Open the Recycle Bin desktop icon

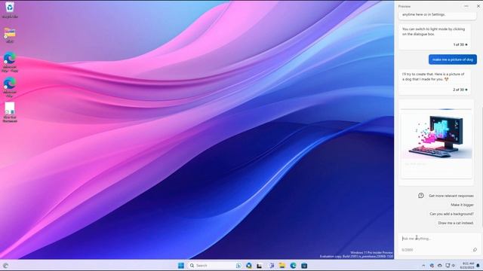[x=10, y=10]
